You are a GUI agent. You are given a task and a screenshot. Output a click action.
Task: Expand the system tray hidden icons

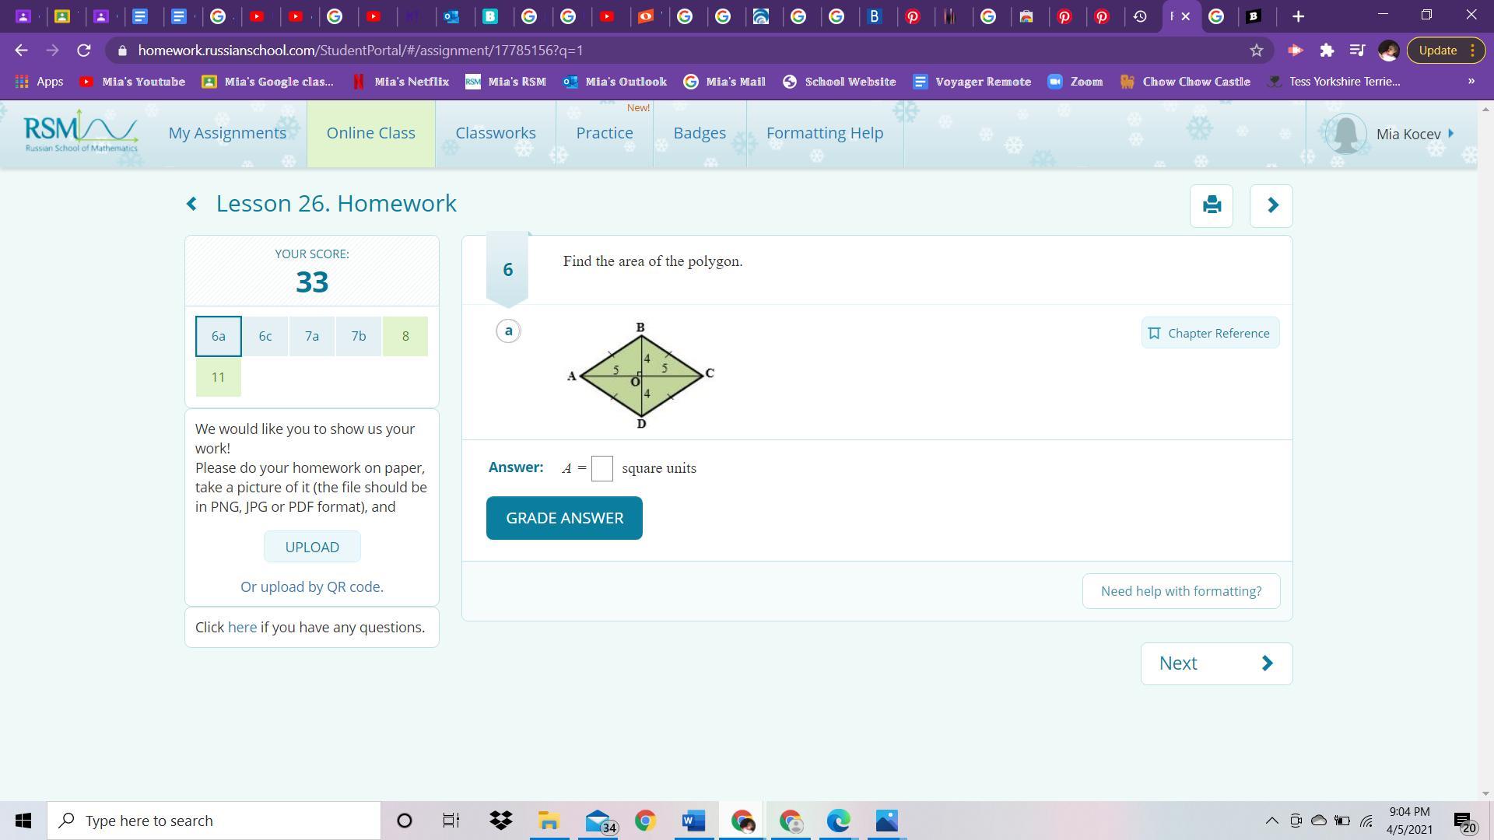pyautogui.click(x=1271, y=821)
